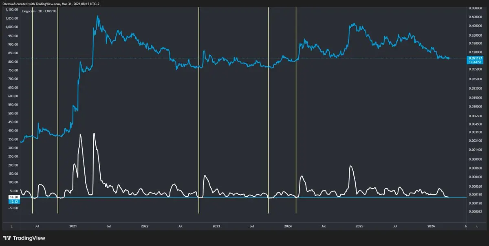Select the current price label 0.091177
The width and height of the screenshot is (489, 246).
[x=476, y=58]
